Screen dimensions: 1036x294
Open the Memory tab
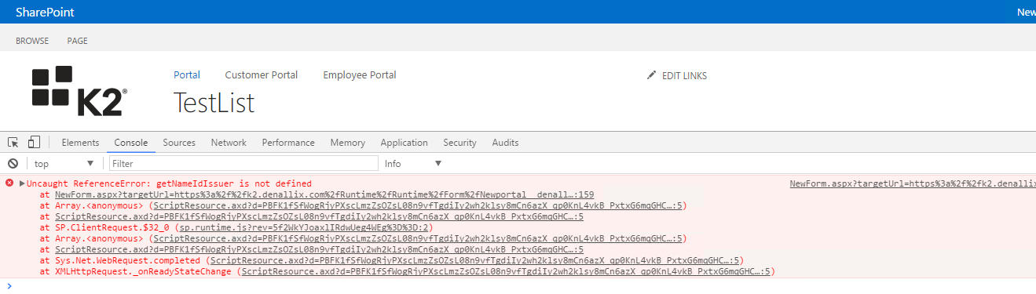coord(347,143)
